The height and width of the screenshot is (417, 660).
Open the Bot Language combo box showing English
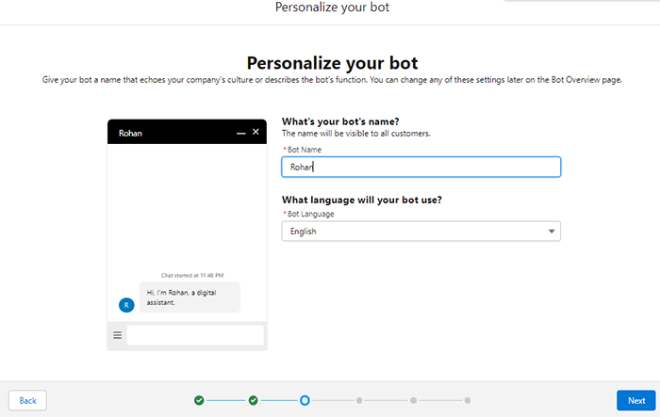click(415, 231)
